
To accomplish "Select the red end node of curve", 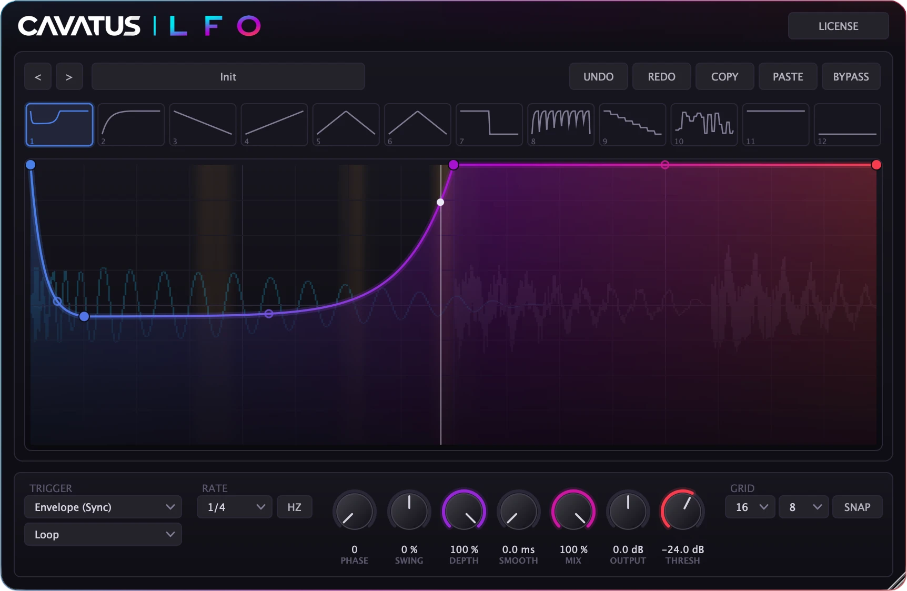I will (x=876, y=165).
